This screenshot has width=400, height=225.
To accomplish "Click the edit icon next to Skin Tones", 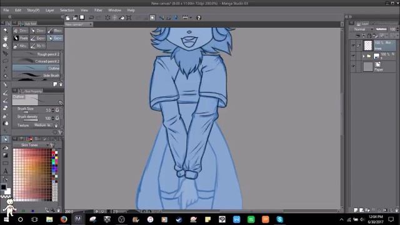I will pyautogui.click(x=52, y=145).
